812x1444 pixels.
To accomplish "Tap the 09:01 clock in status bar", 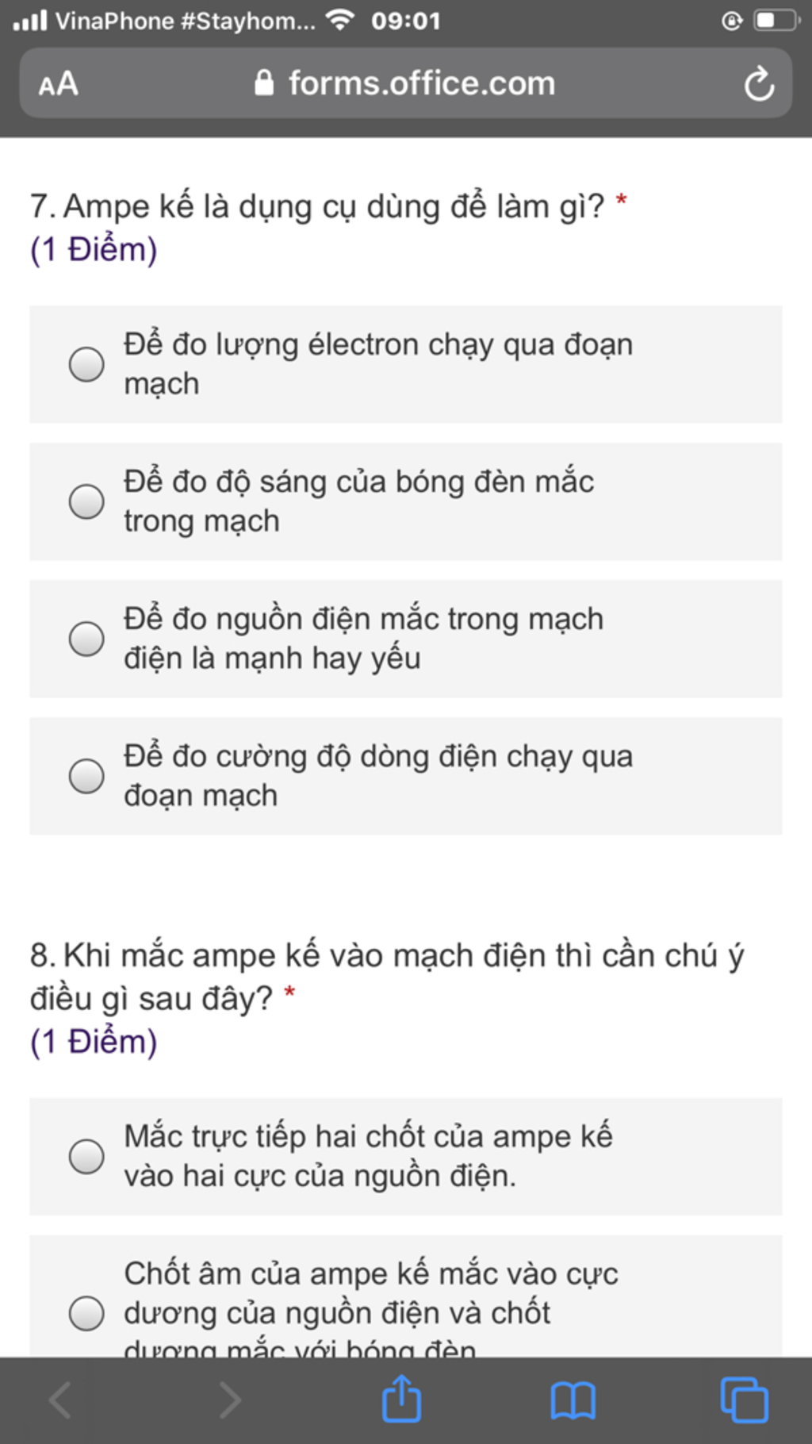I will point(405,21).
